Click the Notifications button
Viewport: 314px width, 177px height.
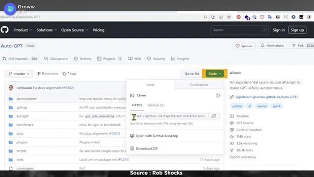coord(272,46)
